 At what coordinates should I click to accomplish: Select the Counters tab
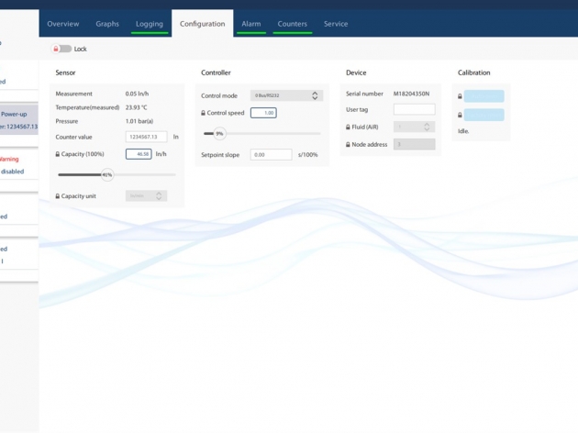tap(293, 24)
